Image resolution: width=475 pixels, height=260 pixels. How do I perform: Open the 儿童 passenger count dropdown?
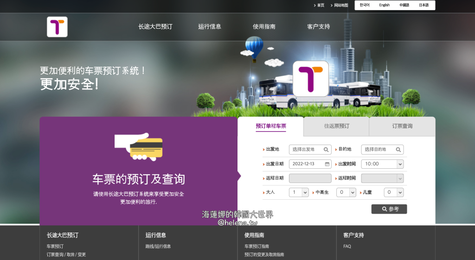399,192
